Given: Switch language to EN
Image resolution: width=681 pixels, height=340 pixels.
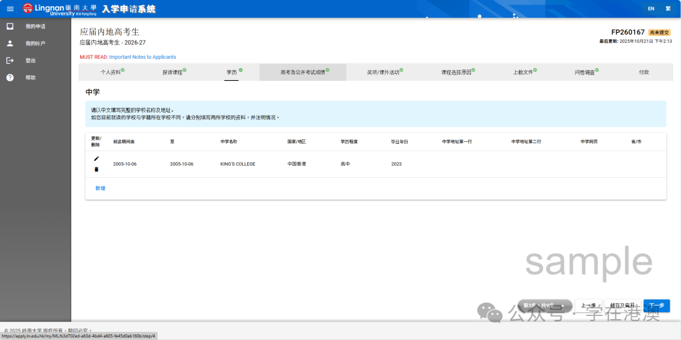Looking at the screenshot, I should tap(651, 9).
